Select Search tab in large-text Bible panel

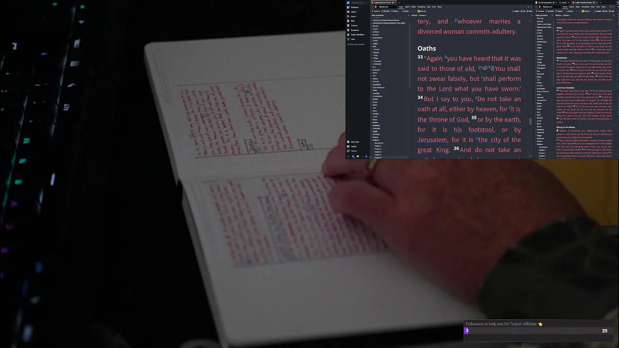[x=408, y=7]
